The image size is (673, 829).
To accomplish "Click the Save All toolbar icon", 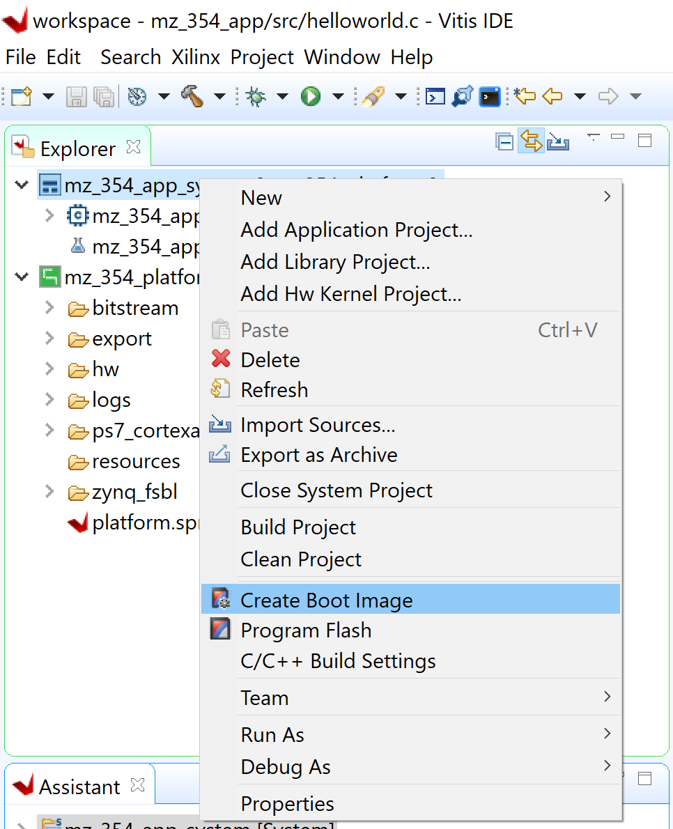I will (103, 96).
